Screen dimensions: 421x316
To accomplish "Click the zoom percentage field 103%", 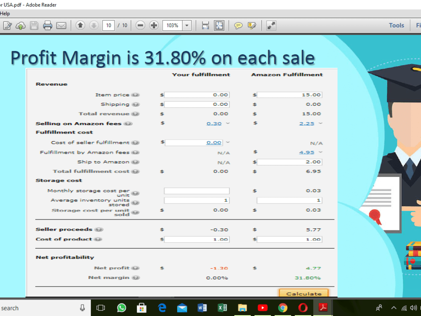I will [172, 26].
